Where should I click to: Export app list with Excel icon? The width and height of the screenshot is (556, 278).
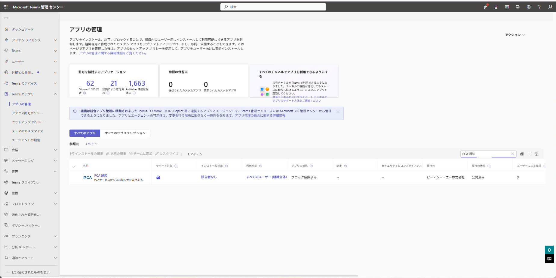522,154
